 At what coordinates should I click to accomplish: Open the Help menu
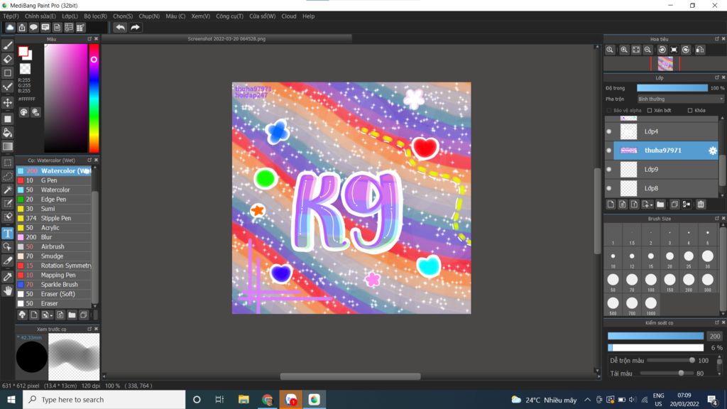[x=308, y=16]
